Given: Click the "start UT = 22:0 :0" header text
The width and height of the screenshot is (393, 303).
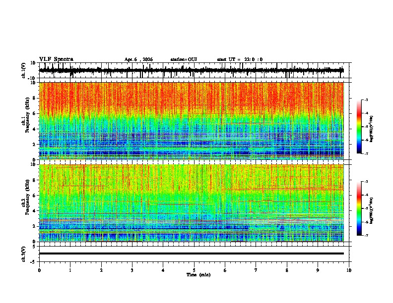Looking at the screenshot, I should coord(240,59).
